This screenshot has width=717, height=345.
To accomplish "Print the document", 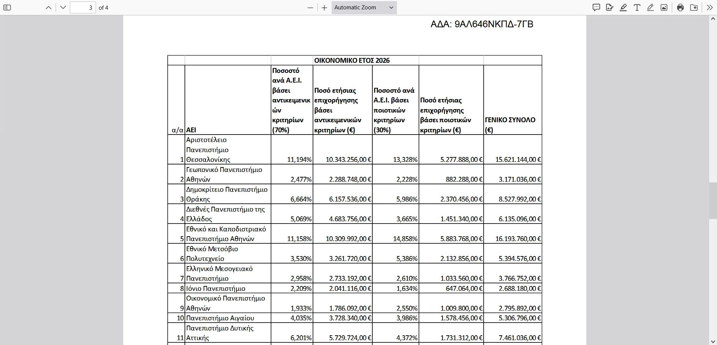I will [680, 7].
